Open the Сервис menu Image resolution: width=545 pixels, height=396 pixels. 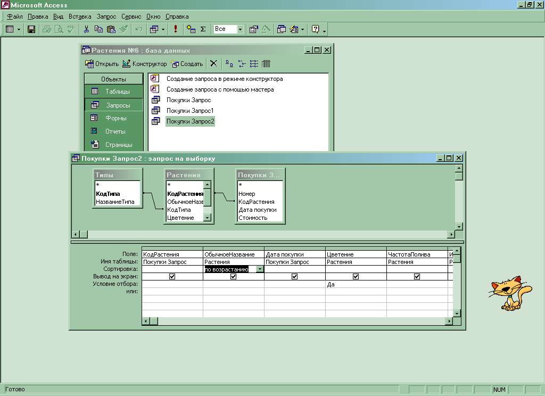click(x=131, y=16)
